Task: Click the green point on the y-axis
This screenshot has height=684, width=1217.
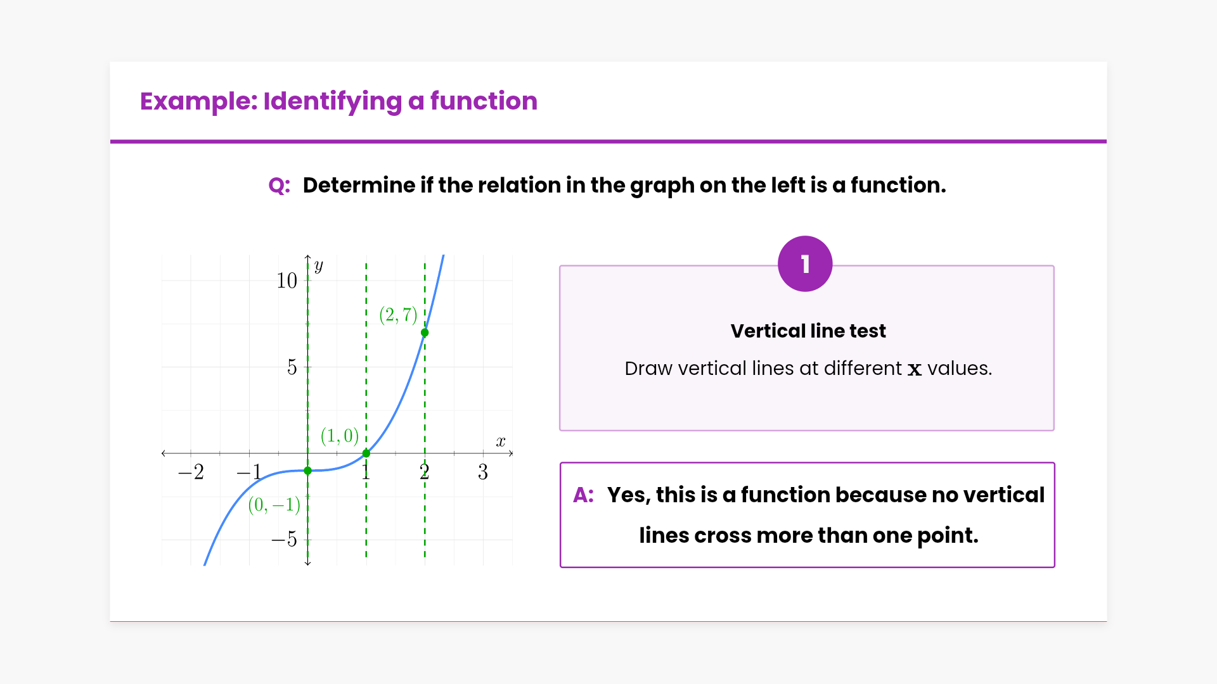Action: 307,471
